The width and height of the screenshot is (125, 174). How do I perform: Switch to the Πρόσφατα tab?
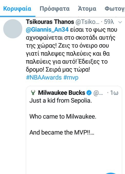55,9
